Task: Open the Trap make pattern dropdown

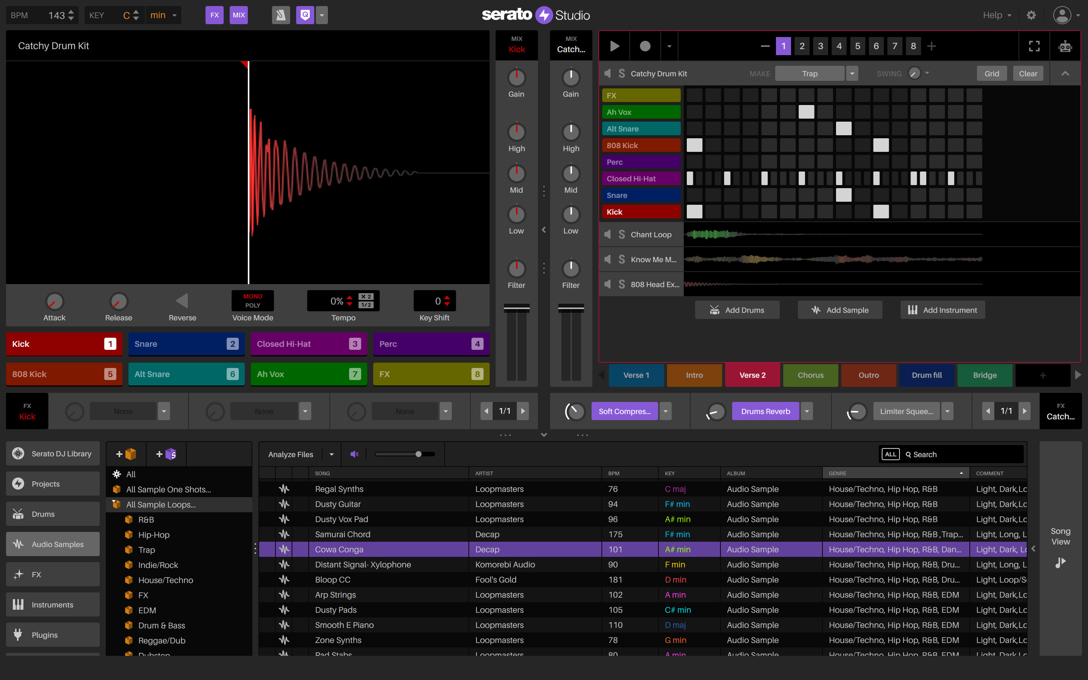Action: [852, 74]
